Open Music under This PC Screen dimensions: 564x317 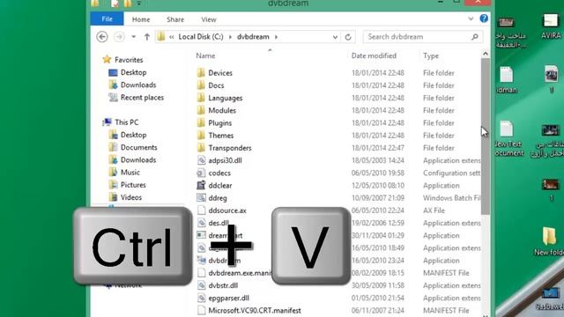coord(130,173)
